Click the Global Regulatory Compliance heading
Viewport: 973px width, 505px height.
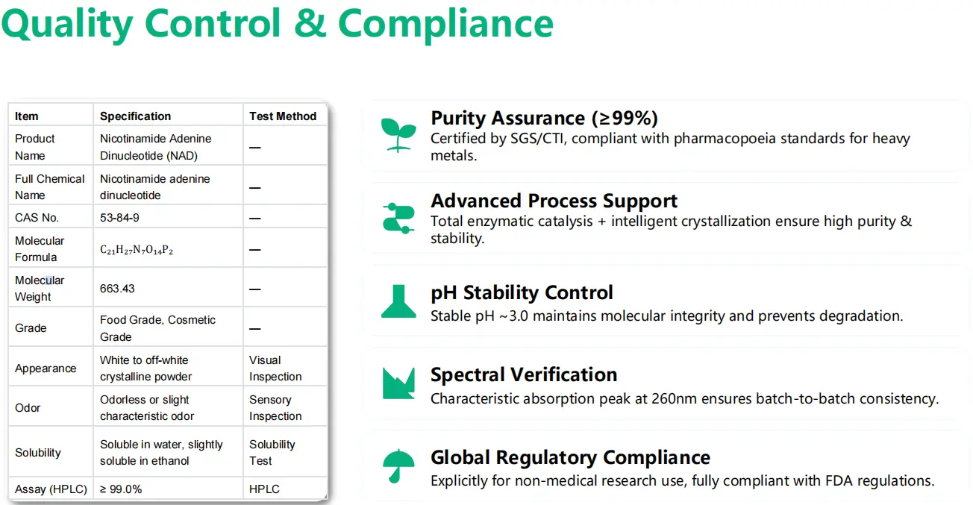coord(570,457)
